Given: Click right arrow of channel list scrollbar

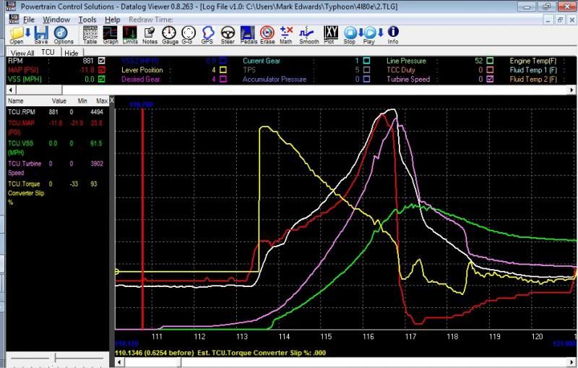Looking at the screenshot, I should (x=571, y=90).
